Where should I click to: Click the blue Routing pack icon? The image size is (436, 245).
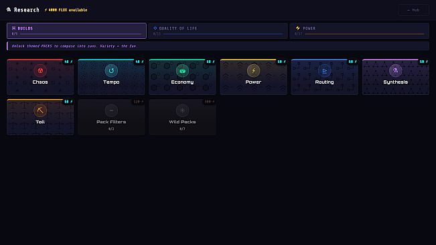click(325, 70)
